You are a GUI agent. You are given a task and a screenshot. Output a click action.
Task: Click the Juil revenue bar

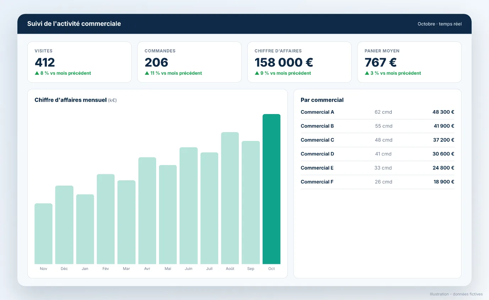[x=209, y=208]
